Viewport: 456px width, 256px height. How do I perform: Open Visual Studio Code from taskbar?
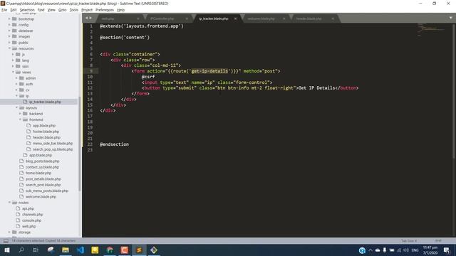click(x=81, y=250)
